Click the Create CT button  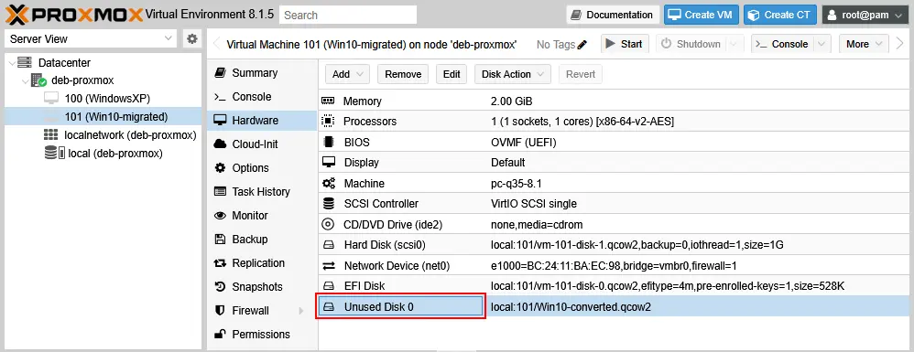click(x=780, y=15)
